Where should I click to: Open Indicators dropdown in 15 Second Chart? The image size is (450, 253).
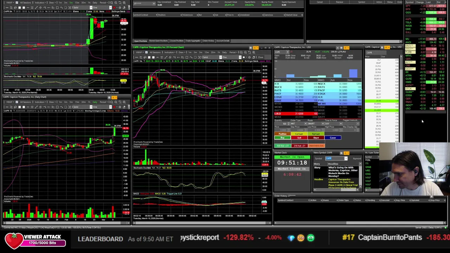[170, 52]
